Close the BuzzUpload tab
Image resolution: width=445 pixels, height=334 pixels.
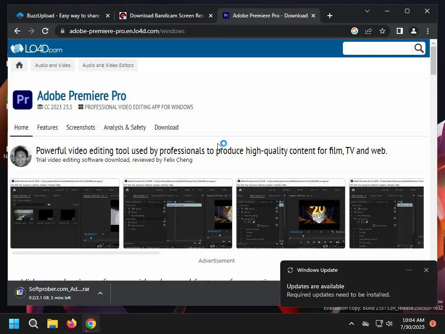pyautogui.click(x=108, y=16)
